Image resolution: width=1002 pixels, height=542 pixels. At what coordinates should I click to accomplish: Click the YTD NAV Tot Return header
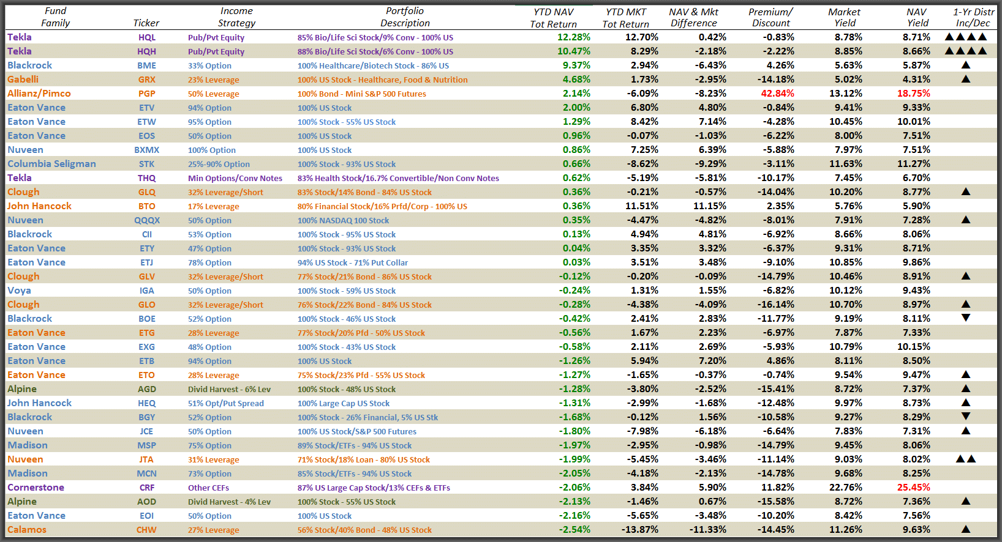click(x=554, y=18)
